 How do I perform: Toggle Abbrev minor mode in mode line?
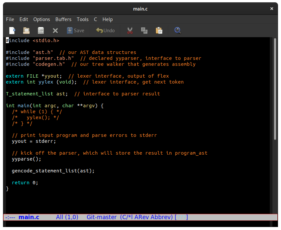pos(161,217)
